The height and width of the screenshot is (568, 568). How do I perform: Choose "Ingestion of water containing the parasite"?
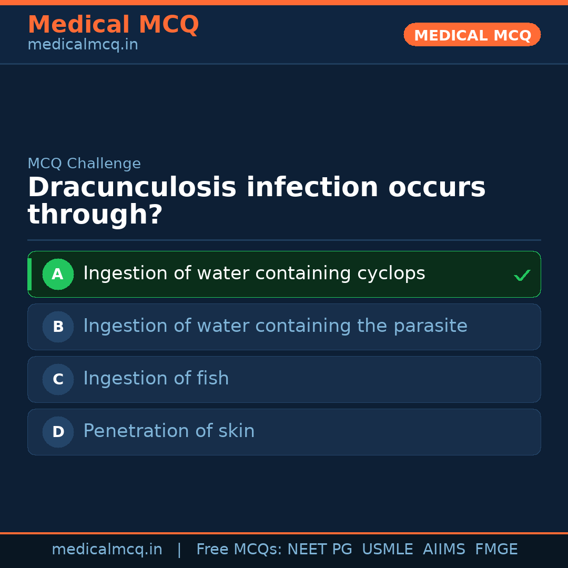(275, 326)
